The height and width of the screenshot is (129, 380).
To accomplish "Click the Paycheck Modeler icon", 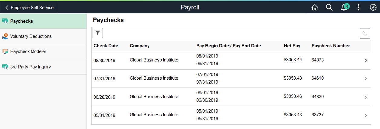I will [x=5, y=51].
